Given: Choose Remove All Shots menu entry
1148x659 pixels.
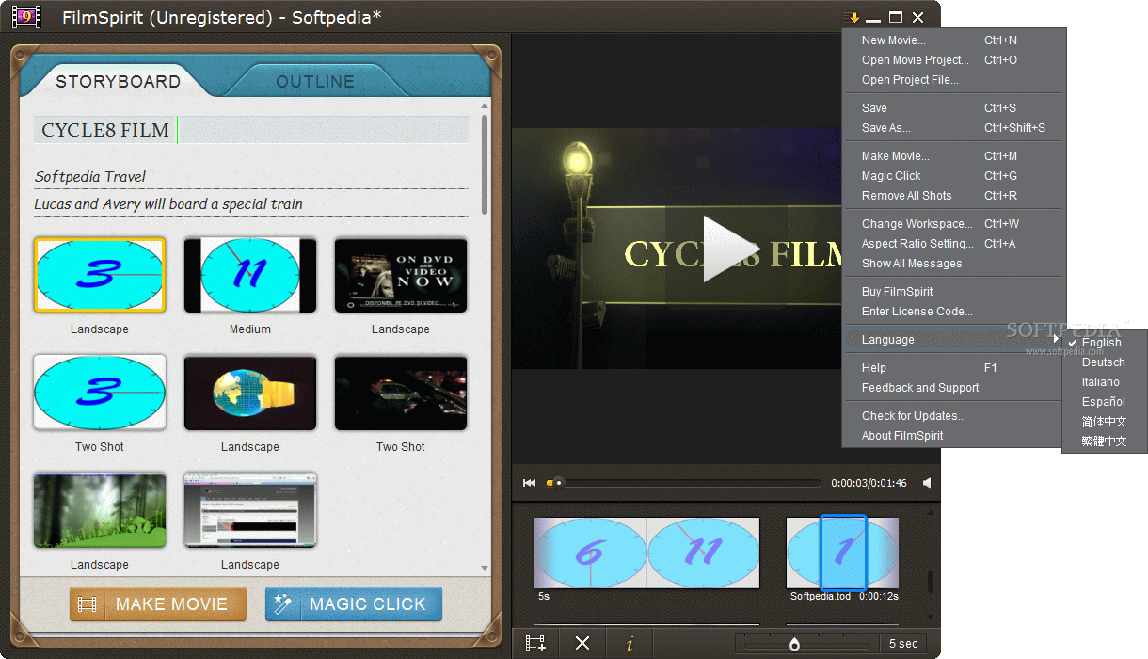Looking at the screenshot, I should (x=954, y=196).
